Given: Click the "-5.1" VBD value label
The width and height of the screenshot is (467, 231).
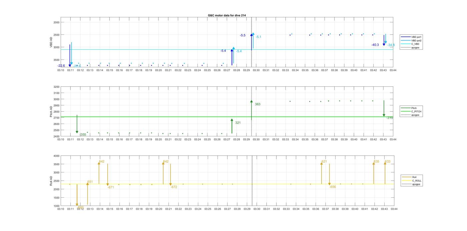Looking at the screenshot, I should coord(258,37).
